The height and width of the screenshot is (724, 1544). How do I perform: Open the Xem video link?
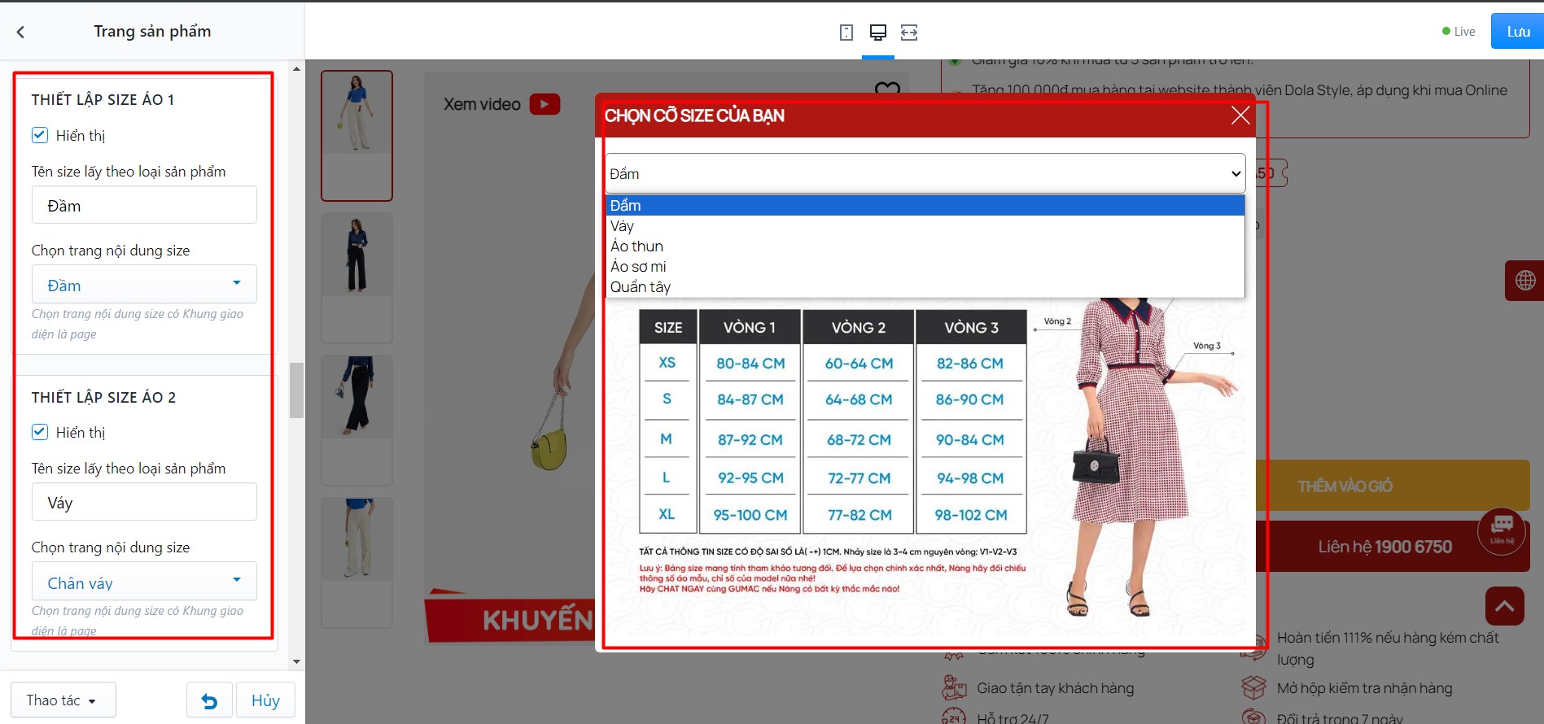[x=482, y=104]
